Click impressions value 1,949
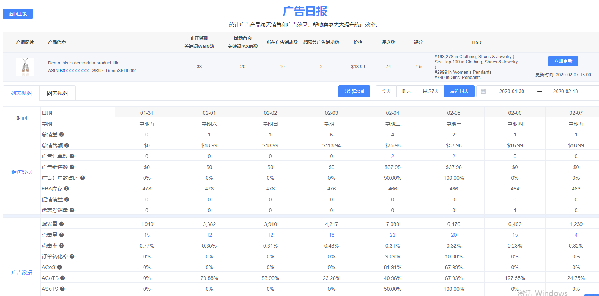Image resolution: width=599 pixels, height=296 pixels. click(x=147, y=224)
